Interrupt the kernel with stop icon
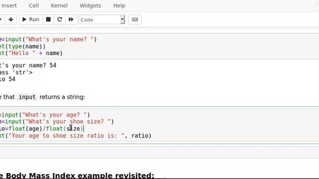Viewport: 319px width, 179px height. (x=48, y=19)
